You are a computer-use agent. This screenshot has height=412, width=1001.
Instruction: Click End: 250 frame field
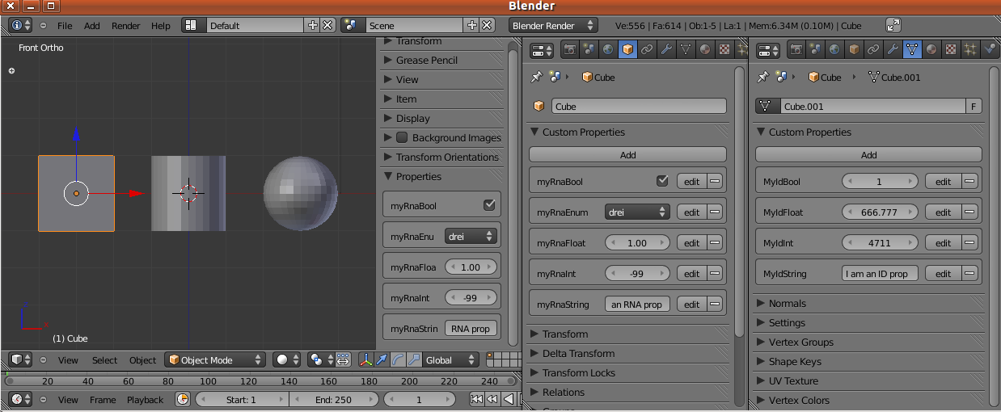(333, 399)
